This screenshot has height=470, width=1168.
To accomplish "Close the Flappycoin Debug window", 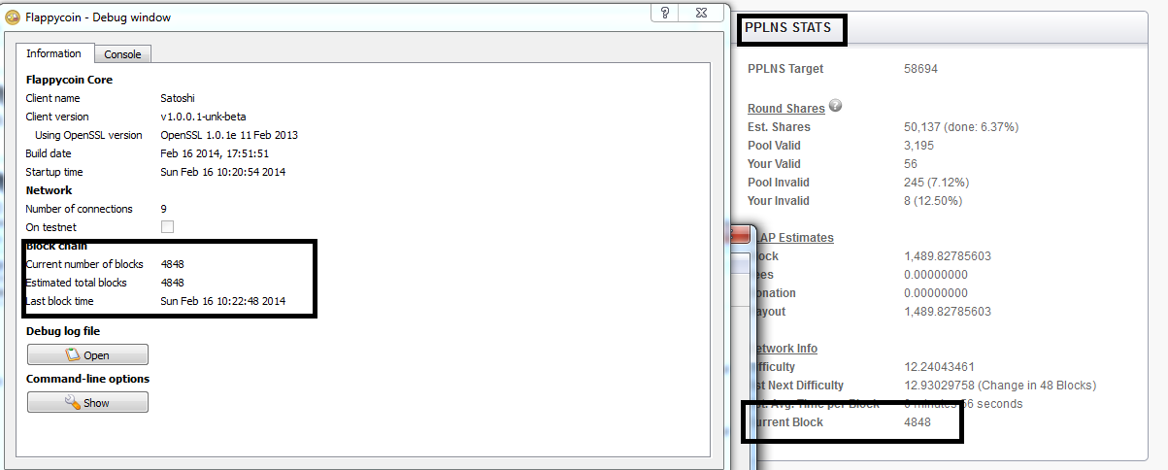I will pyautogui.click(x=702, y=12).
